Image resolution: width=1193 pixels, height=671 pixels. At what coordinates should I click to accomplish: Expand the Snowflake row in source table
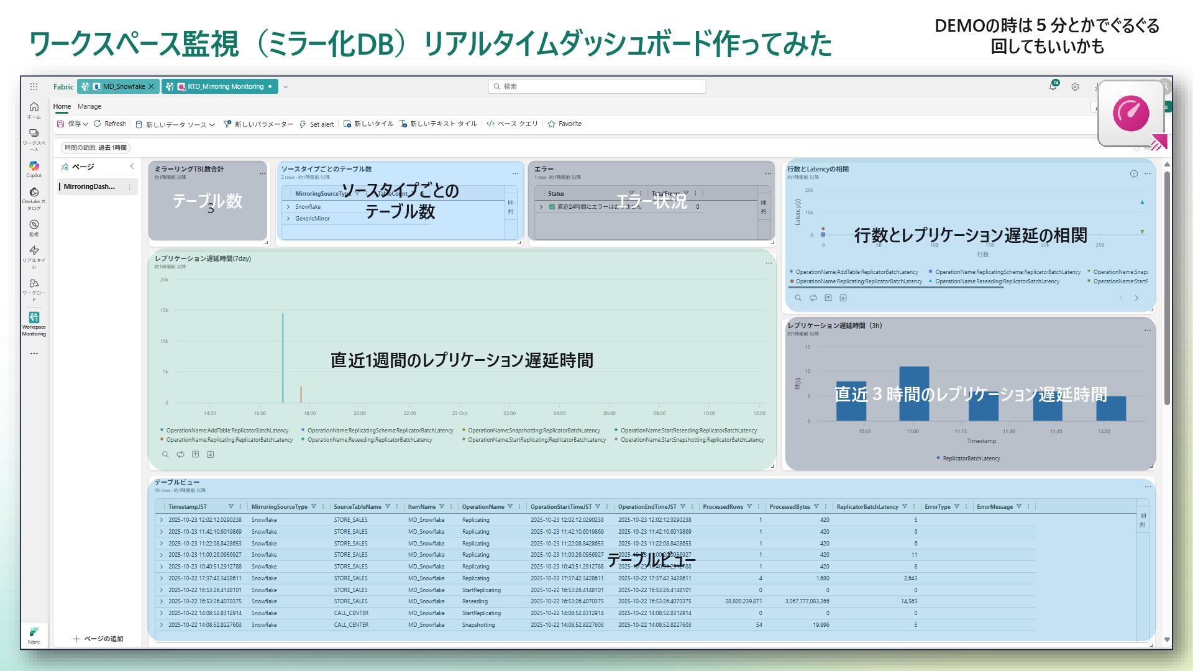pyautogui.click(x=288, y=207)
